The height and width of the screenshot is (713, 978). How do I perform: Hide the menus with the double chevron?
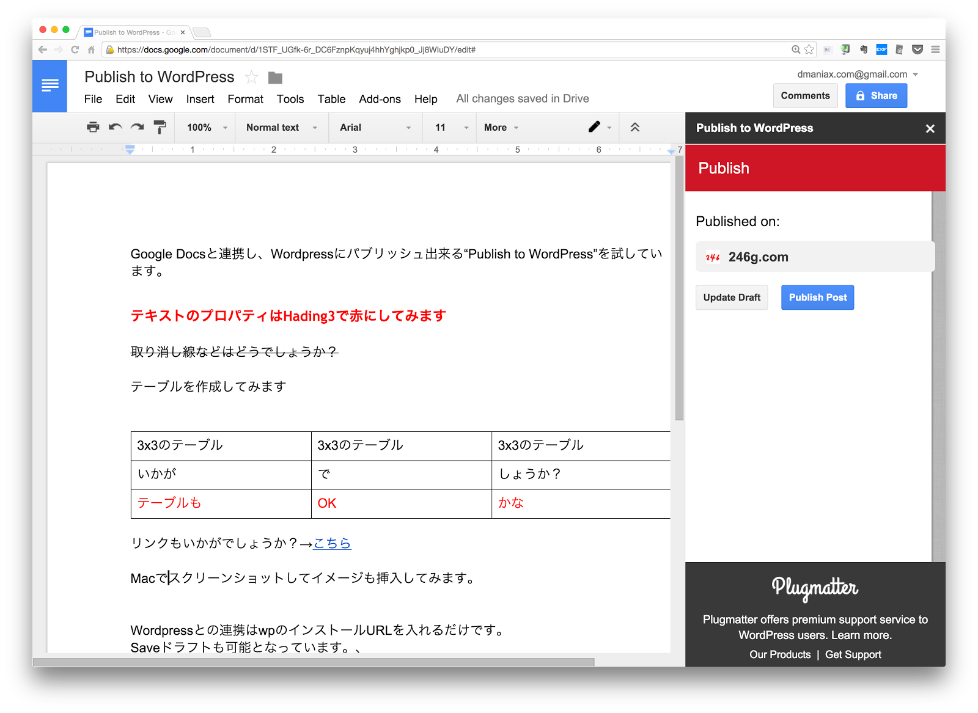click(635, 127)
